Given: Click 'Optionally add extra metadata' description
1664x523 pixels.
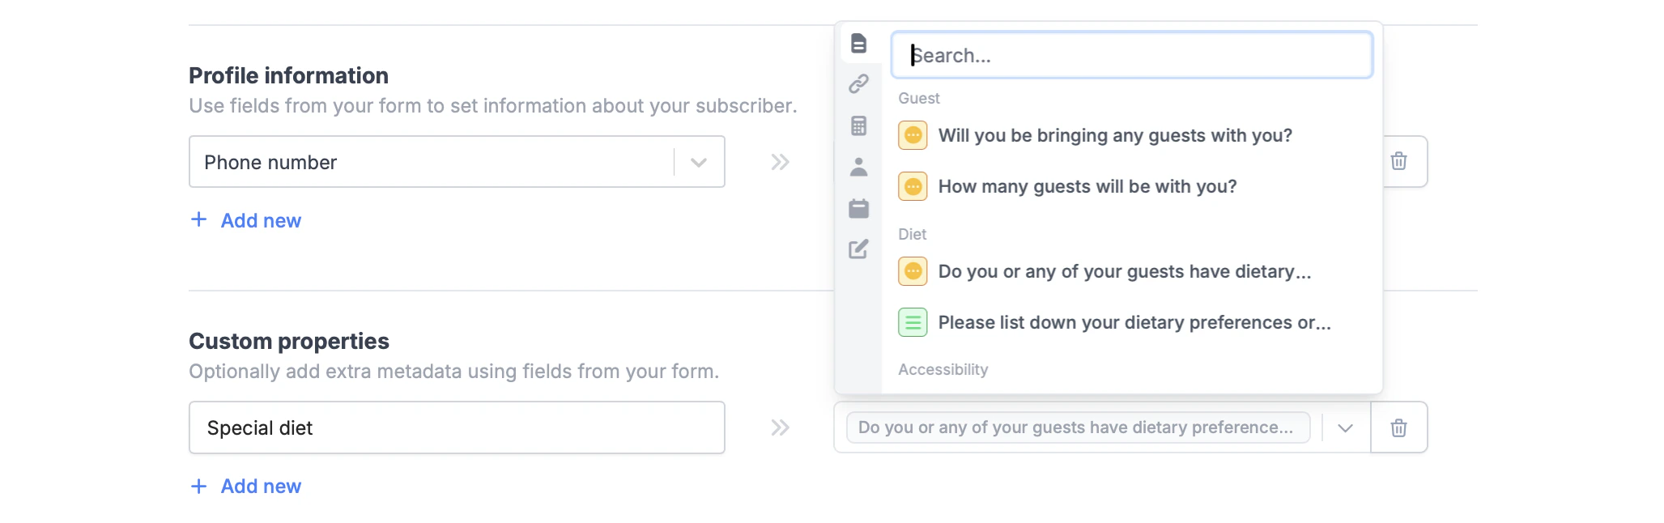Looking at the screenshot, I should tap(454, 372).
